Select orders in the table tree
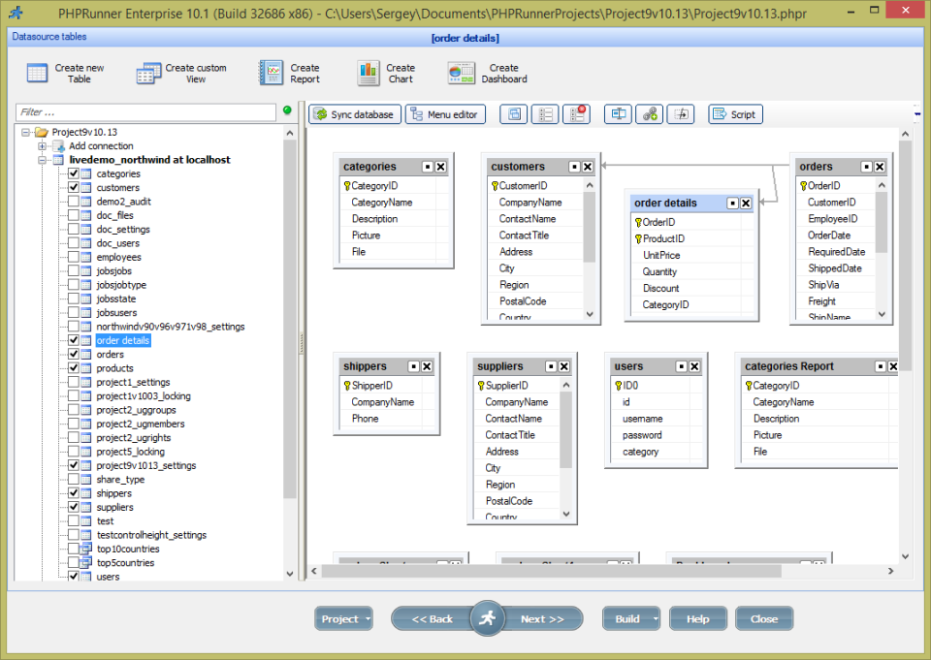Screen dimensions: 931x660 coord(111,355)
